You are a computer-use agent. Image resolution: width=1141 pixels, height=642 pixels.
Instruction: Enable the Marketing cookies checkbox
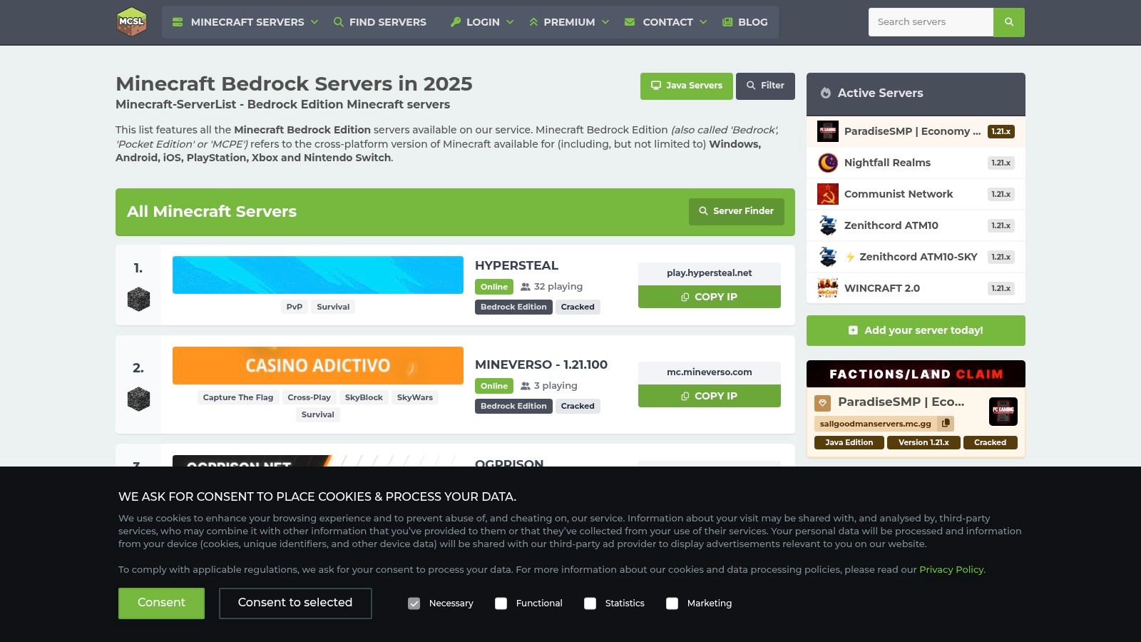coord(672,603)
